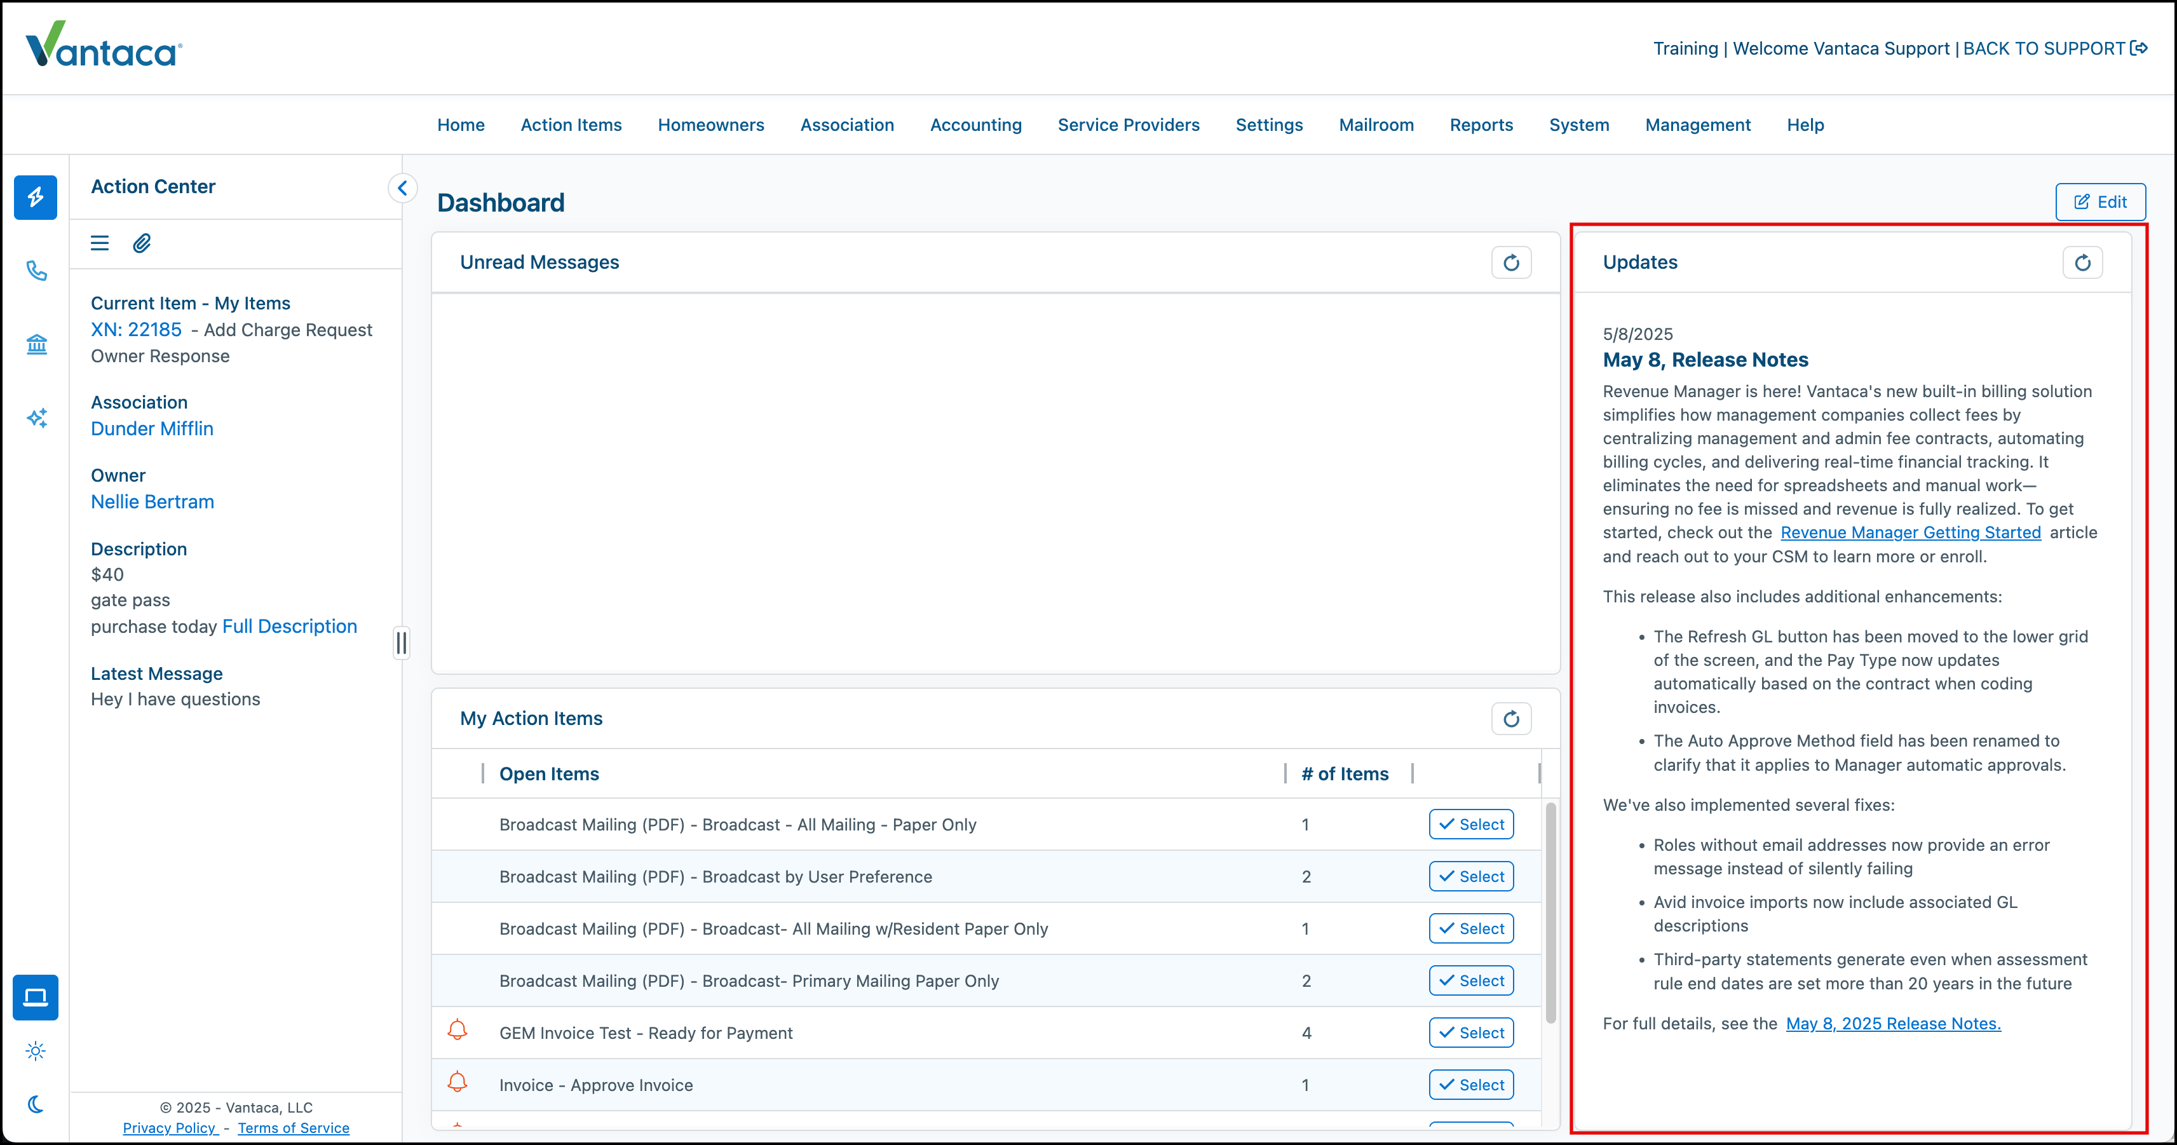Open the Action Items menu
Image resolution: width=2177 pixels, height=1145 pixels.
point(571,125)
